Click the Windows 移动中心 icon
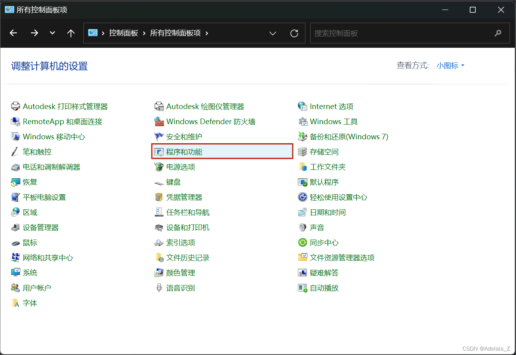 [x=16, y=137]
